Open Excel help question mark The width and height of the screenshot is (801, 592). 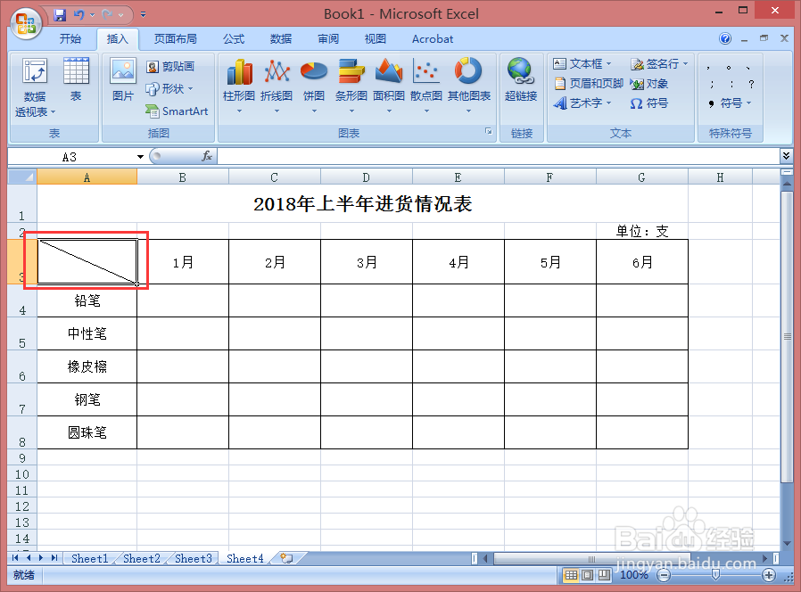(x=725, y=38)
